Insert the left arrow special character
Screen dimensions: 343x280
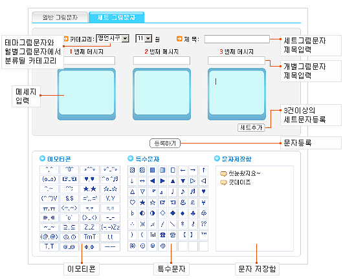[183, 170]
